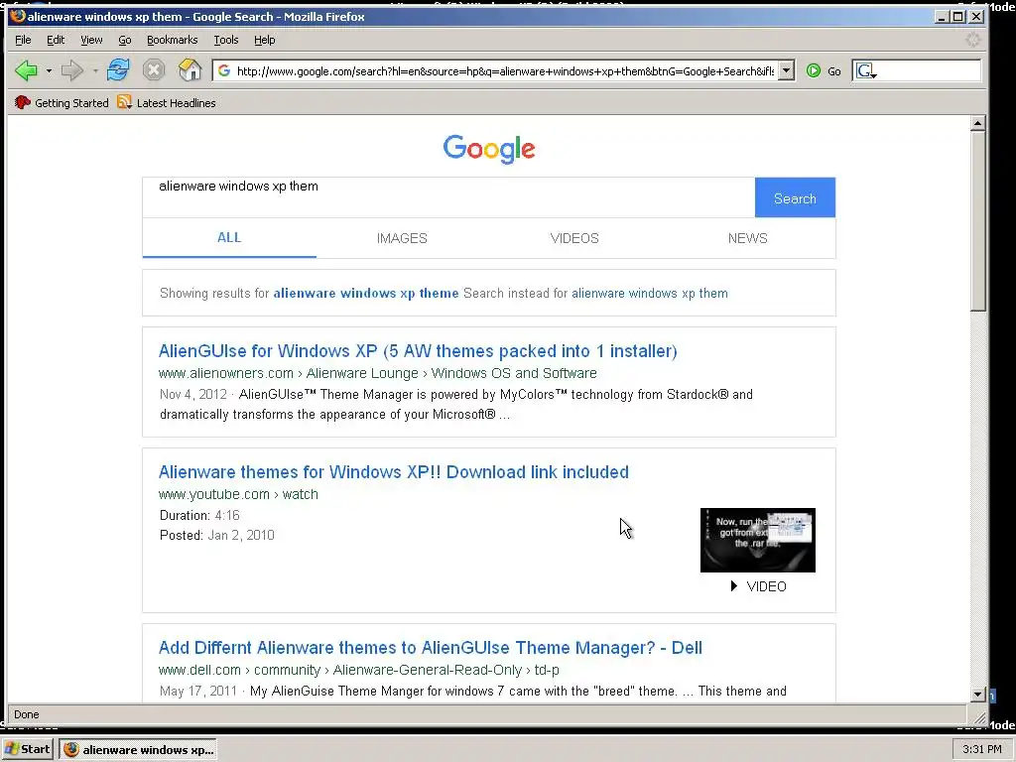Click the Firefox taskbar button
Screen dimensions: 1016x762
pos(139,749)
